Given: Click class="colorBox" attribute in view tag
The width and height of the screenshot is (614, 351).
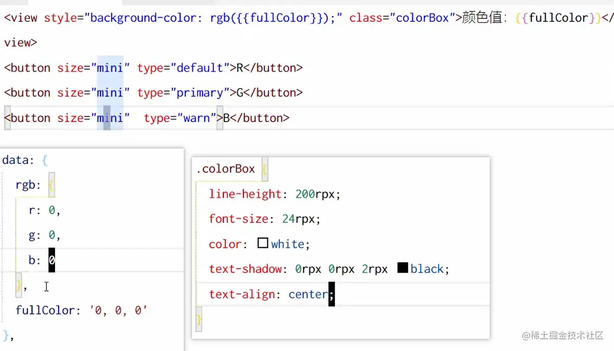Looking at the screenshot, I should click(x=402, y=18).
